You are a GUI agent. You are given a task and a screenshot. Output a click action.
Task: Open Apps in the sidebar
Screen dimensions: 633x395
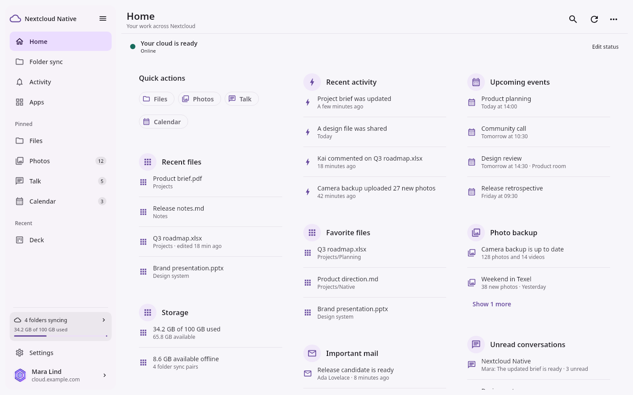pyautogui.click(x=61, y=102)
